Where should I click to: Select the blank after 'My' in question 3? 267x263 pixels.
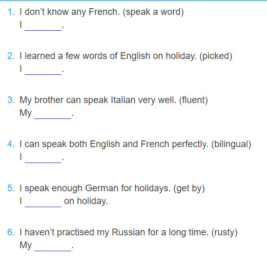[x=53, y=115]
